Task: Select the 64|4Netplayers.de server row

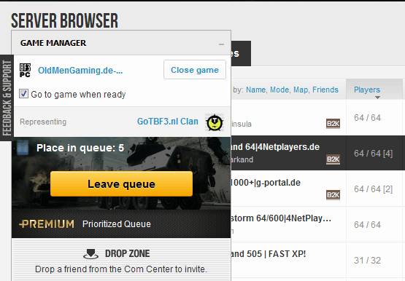Action: coord(318,153)
